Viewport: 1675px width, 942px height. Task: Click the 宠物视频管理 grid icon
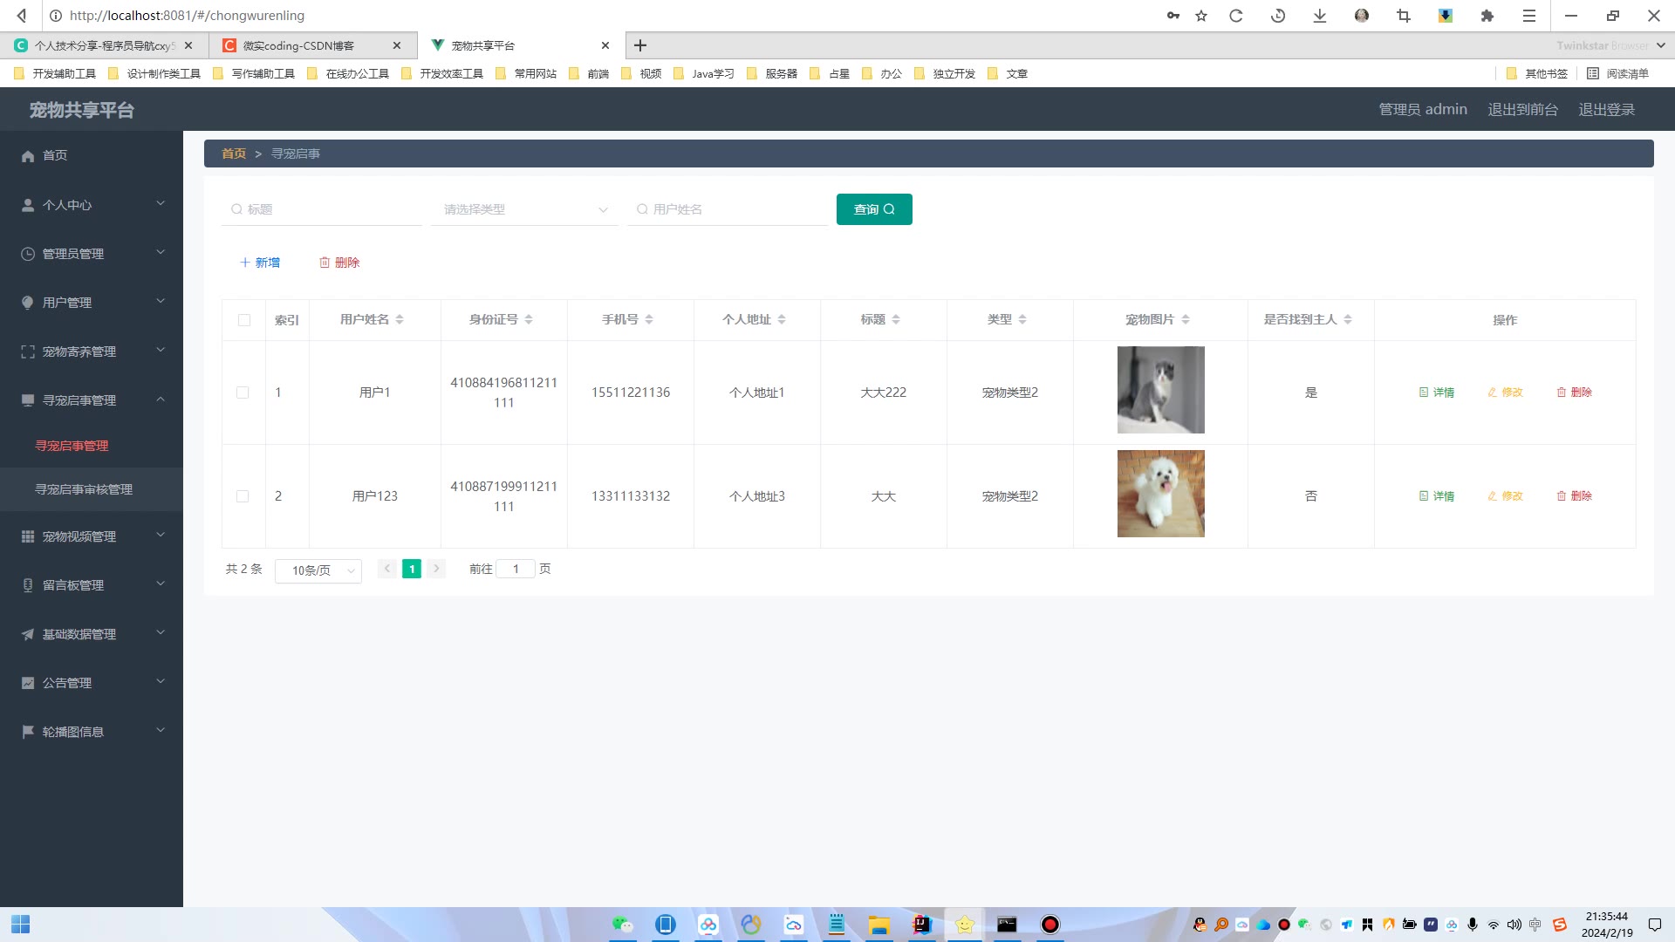tap(28, 536)
